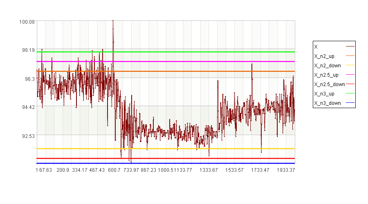Click the 1933.37 x-axis label

click(x=286, y=170)
